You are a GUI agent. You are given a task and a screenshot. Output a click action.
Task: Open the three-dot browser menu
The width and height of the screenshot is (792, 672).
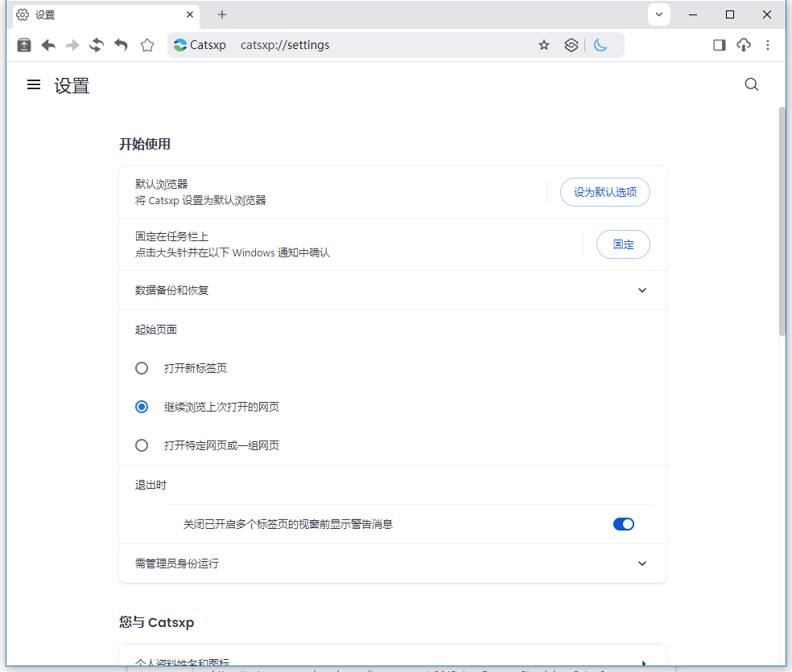[768, 45]
